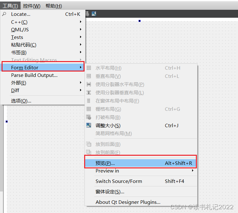Click the Locate magnifier icon

click(4, 14)
